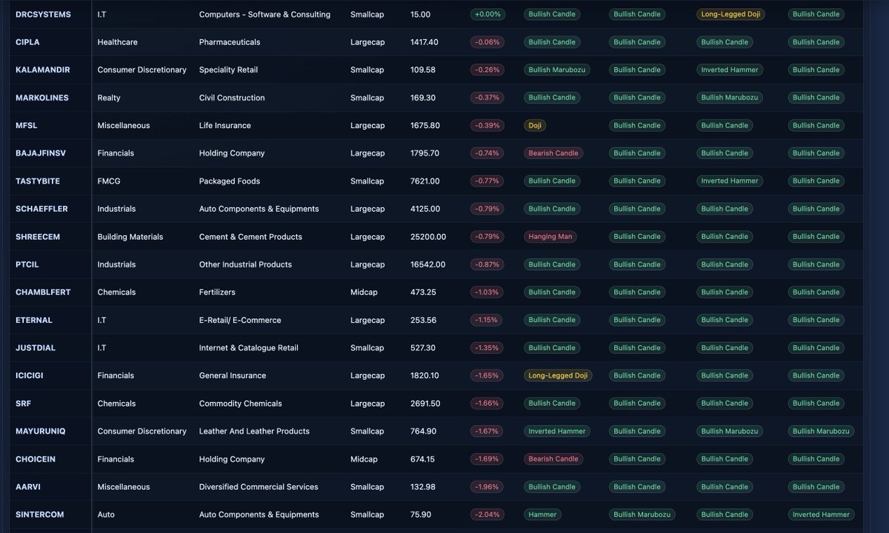Click the price 16542.00 cell
The width and height of the screenshot is (889, 533).
coord(428,264)
